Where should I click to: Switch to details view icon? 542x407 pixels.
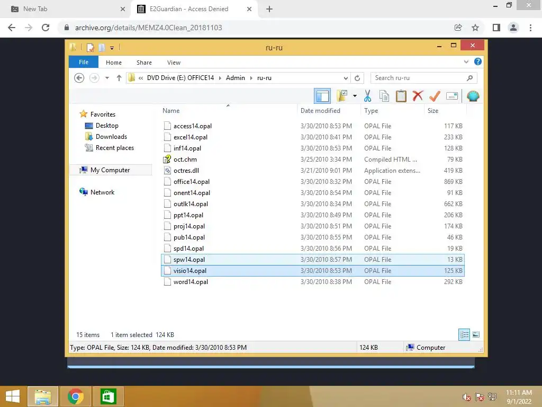click(464, 334)
